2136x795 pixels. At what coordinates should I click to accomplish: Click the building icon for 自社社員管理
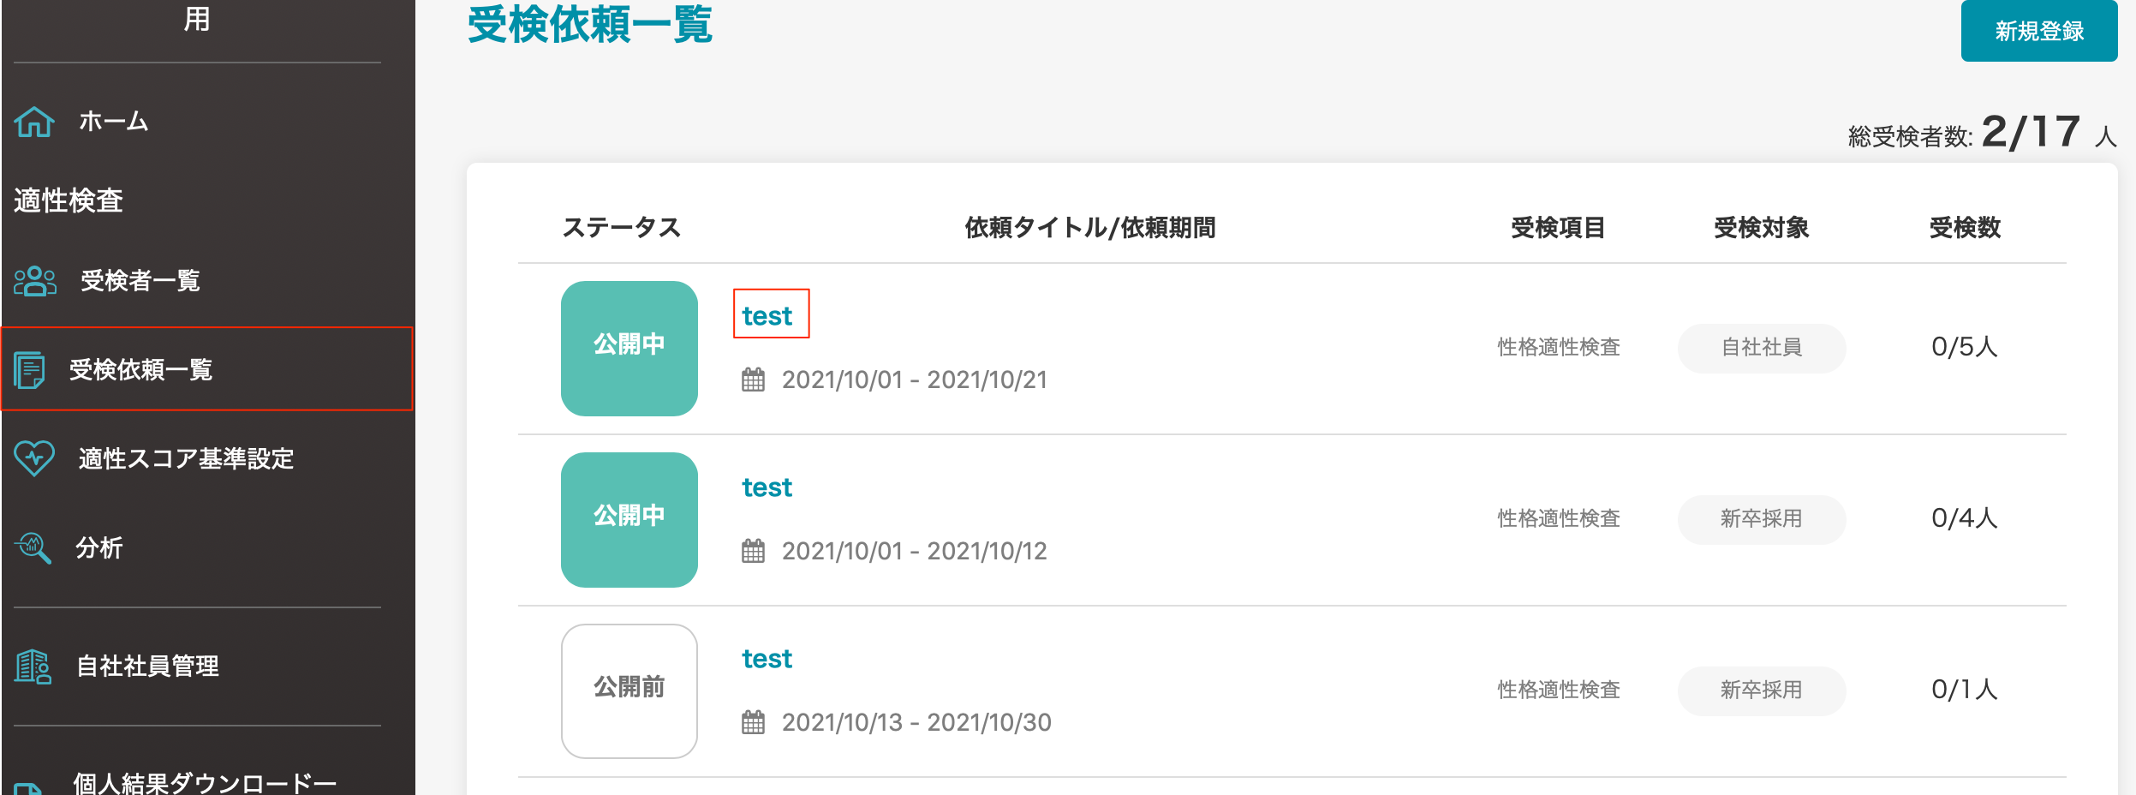pos(33,666)
